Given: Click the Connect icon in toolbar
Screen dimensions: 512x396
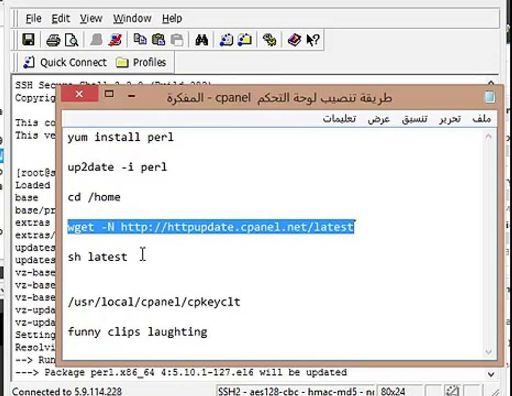Looking at the screenshot, I should point(96,40).
